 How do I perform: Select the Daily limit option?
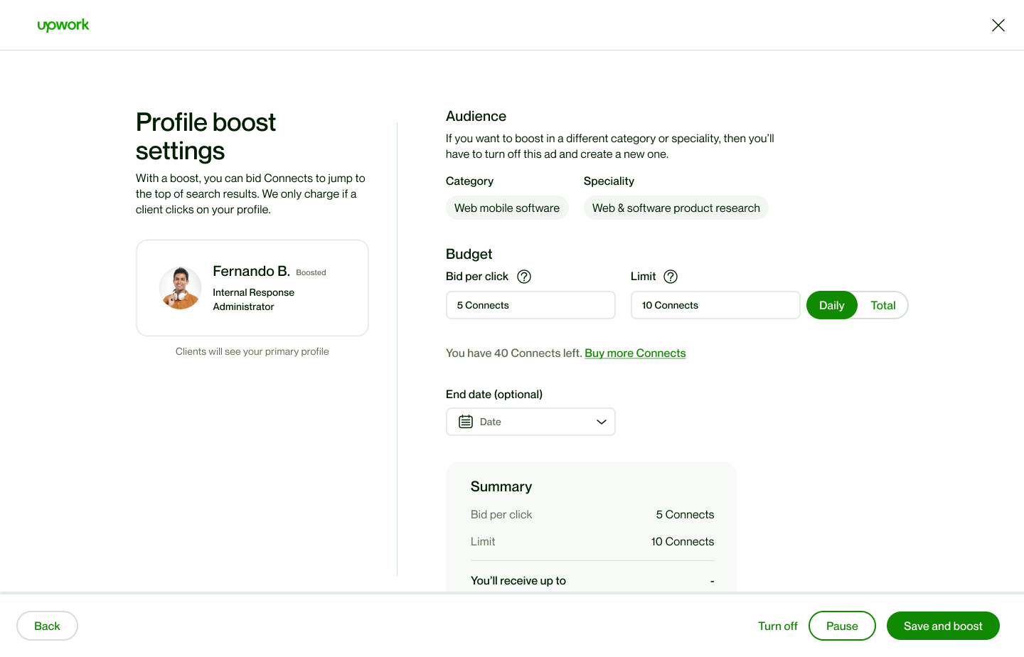pos(831,305)
